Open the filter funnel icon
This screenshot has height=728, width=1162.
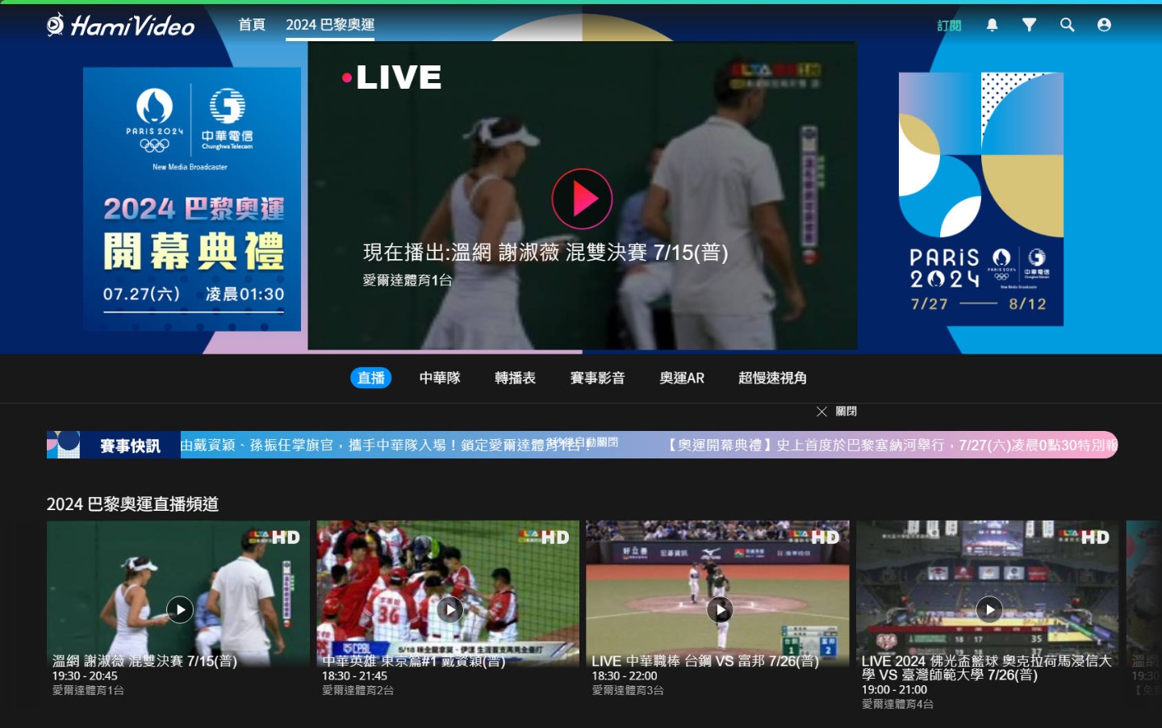pyautogui.click(x=1029, y=25)
